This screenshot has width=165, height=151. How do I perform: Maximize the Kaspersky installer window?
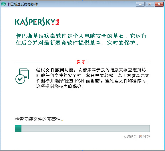[150, 4]
